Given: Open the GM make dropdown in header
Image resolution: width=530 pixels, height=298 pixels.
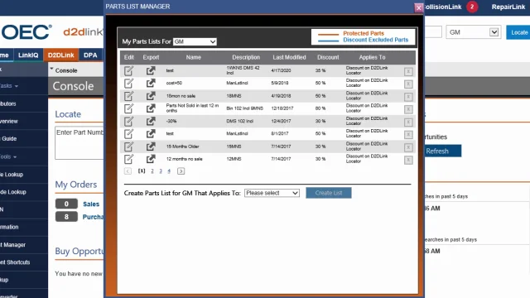Looking at the screenshot, I should 473,32.
